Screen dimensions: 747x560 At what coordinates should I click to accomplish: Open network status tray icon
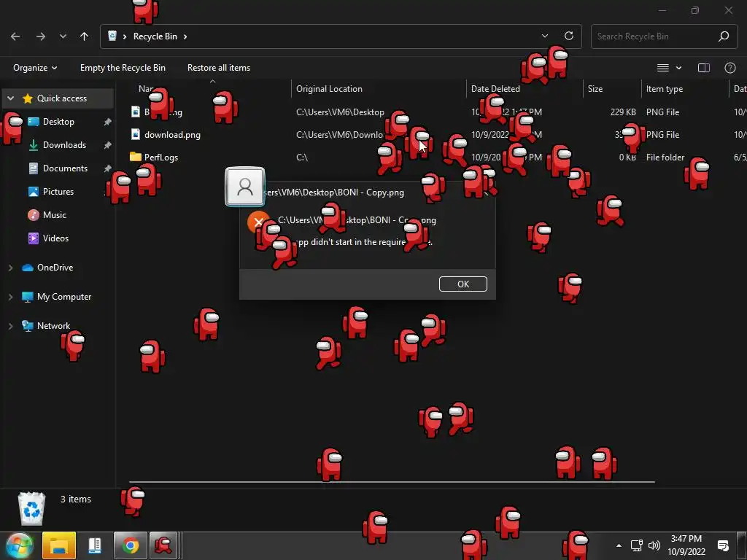coord(636,545)
